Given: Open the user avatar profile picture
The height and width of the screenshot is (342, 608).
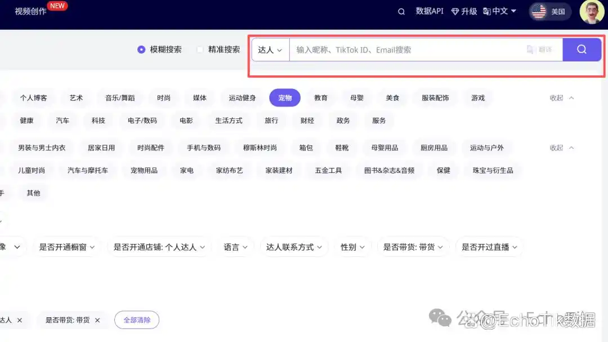Looking at the screenshot, I should pos(592,12).
